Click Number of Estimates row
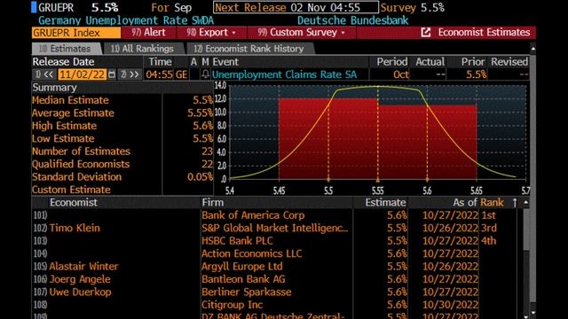The height and width of the screenshot is (319, 568). click(x=122, y=152)
